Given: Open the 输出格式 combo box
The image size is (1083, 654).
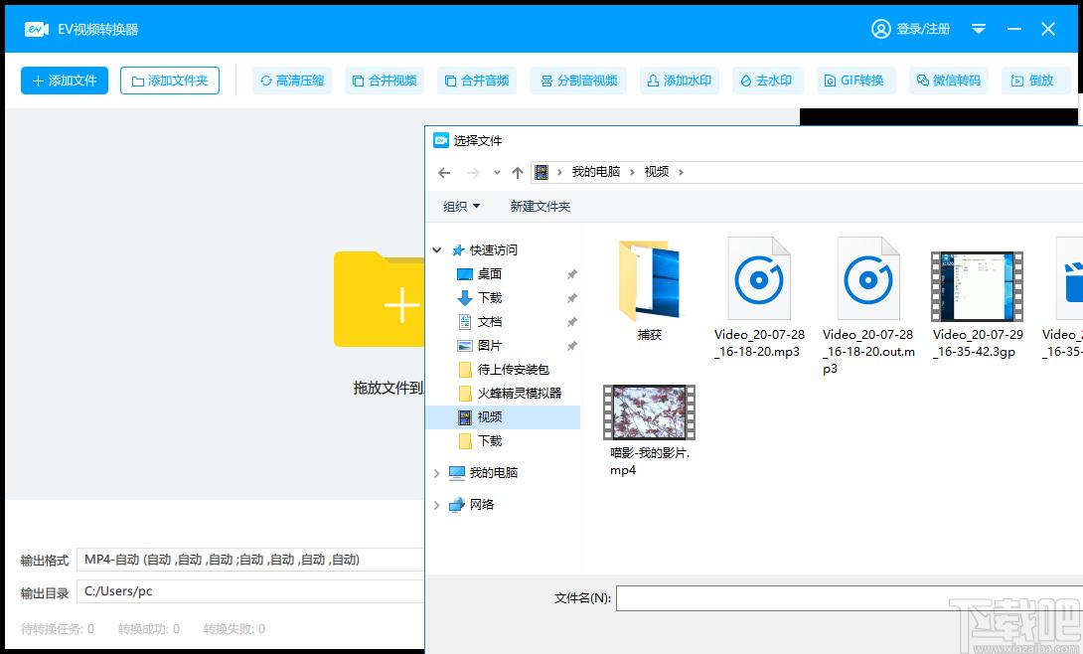Looking at the screenshot, I should [250, 560].
